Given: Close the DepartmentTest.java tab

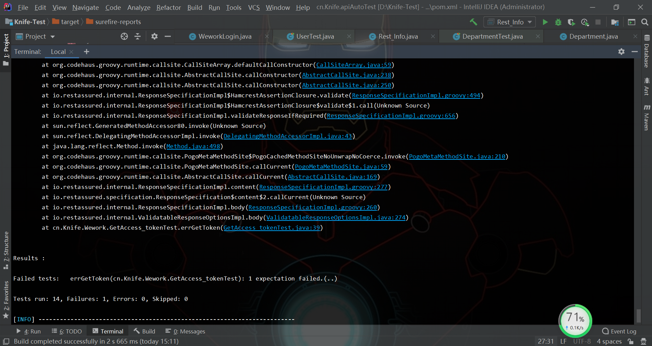Looking at the screenshot, I should [x=538, y=36].
